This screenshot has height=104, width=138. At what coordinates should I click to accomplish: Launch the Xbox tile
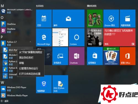[95, 19]
